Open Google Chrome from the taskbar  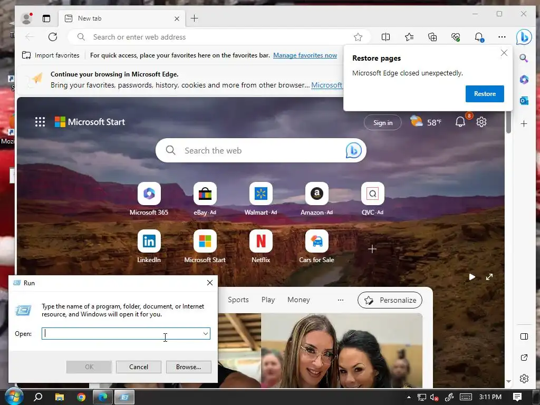coord(81,397)
